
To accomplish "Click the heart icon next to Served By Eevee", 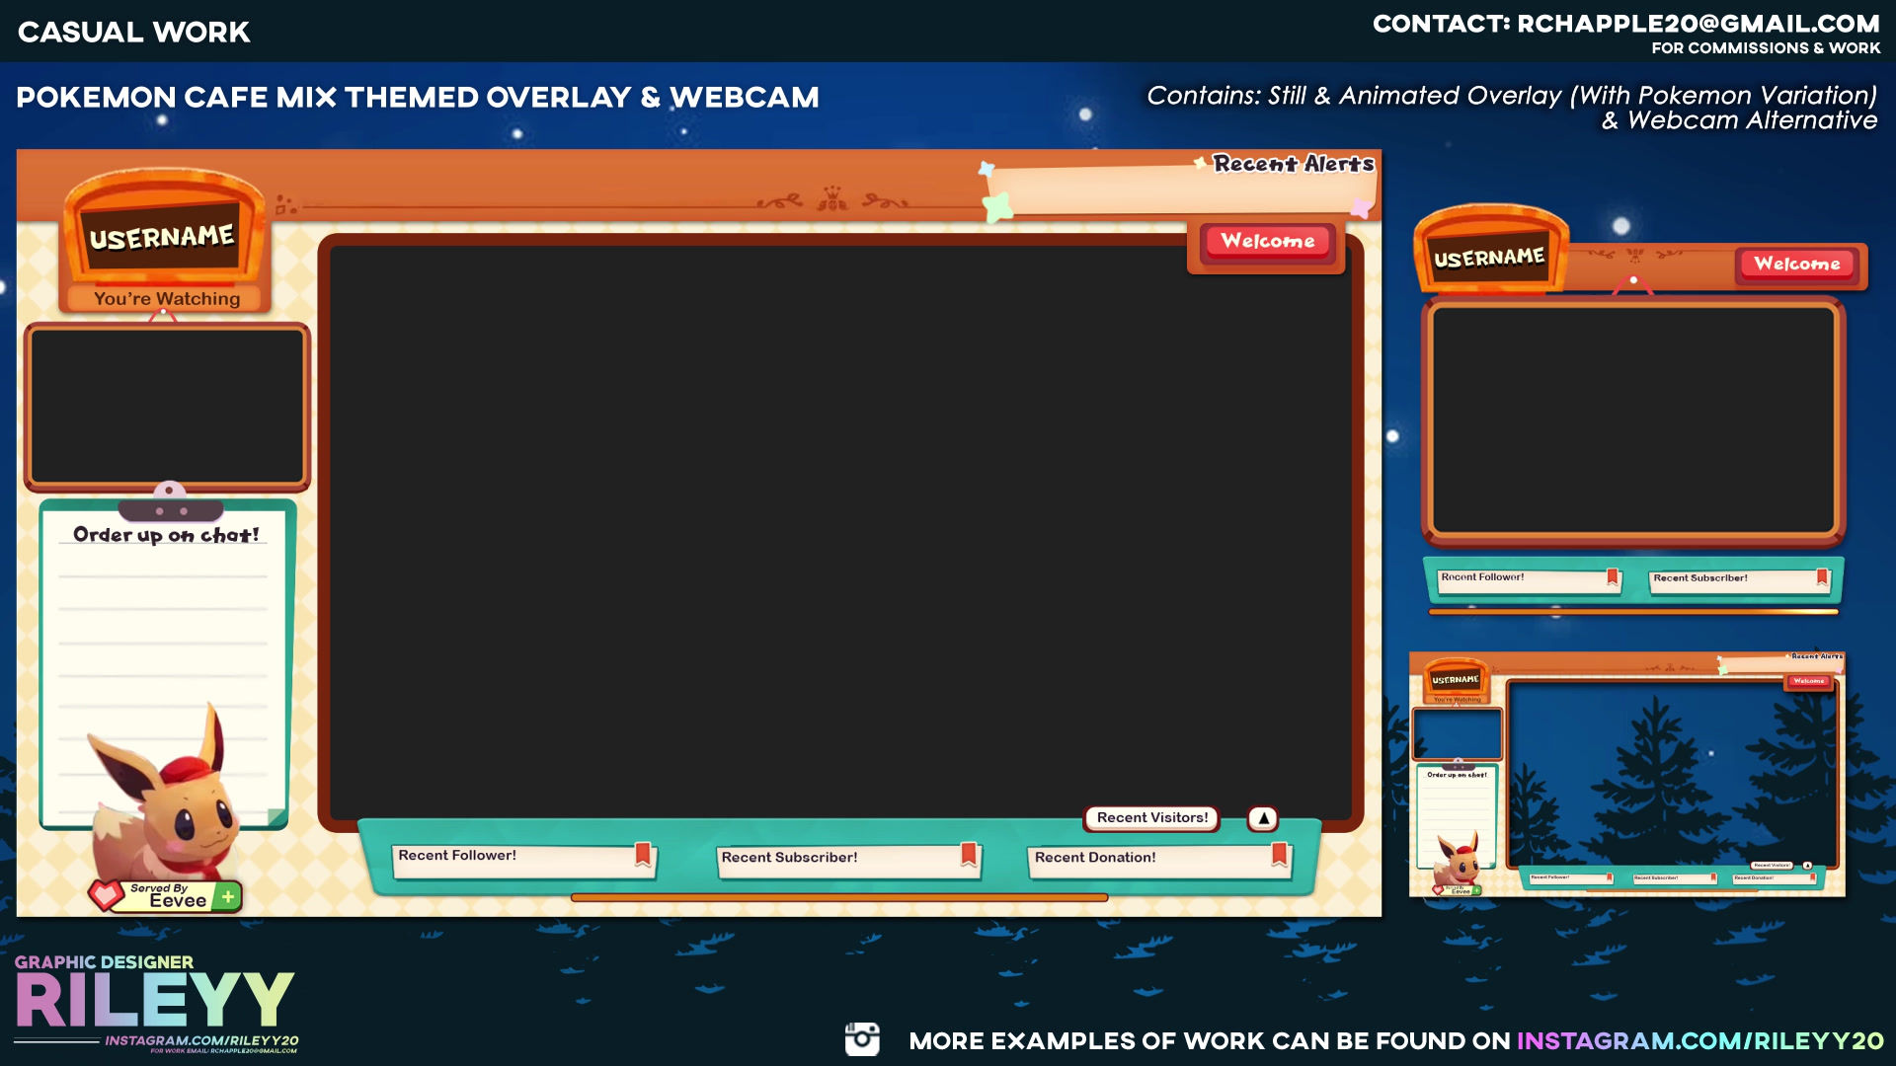I will click(x=106, y=893).
